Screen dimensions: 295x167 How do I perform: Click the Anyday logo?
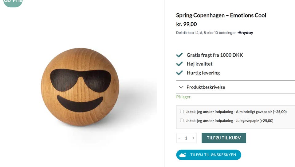246,33
